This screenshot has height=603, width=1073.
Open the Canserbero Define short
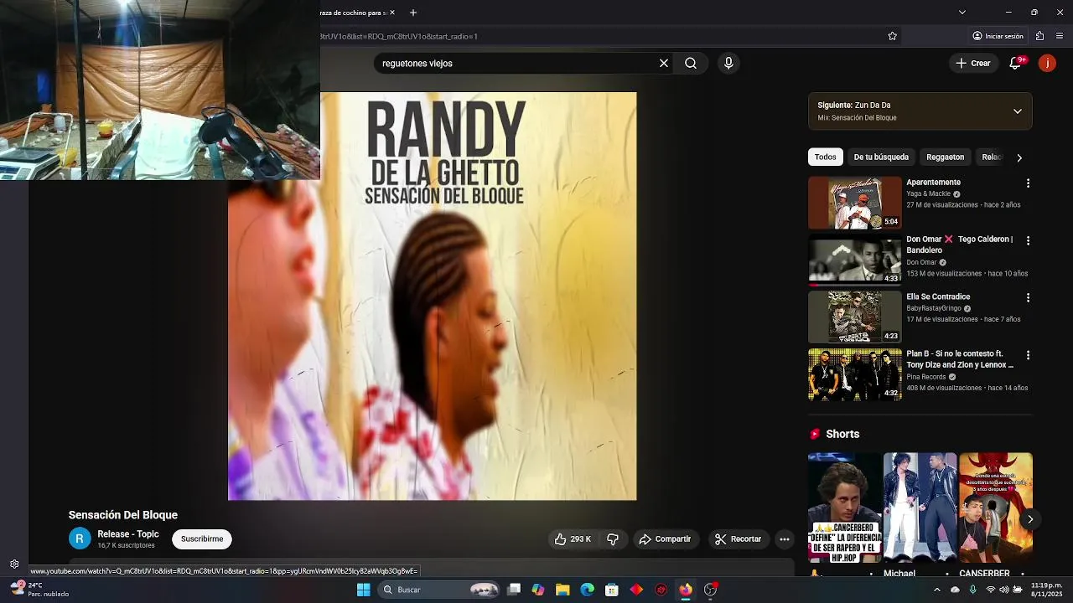point(845,508)
